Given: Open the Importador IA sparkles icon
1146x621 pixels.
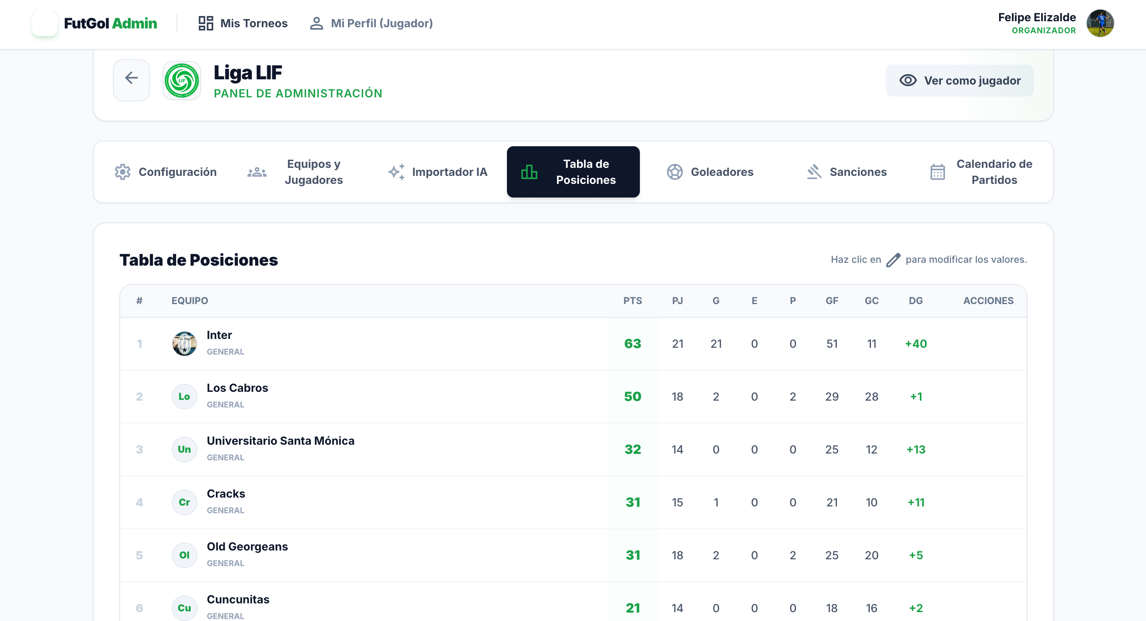Looking at the screenshot, I should click(x=397, y=172).
